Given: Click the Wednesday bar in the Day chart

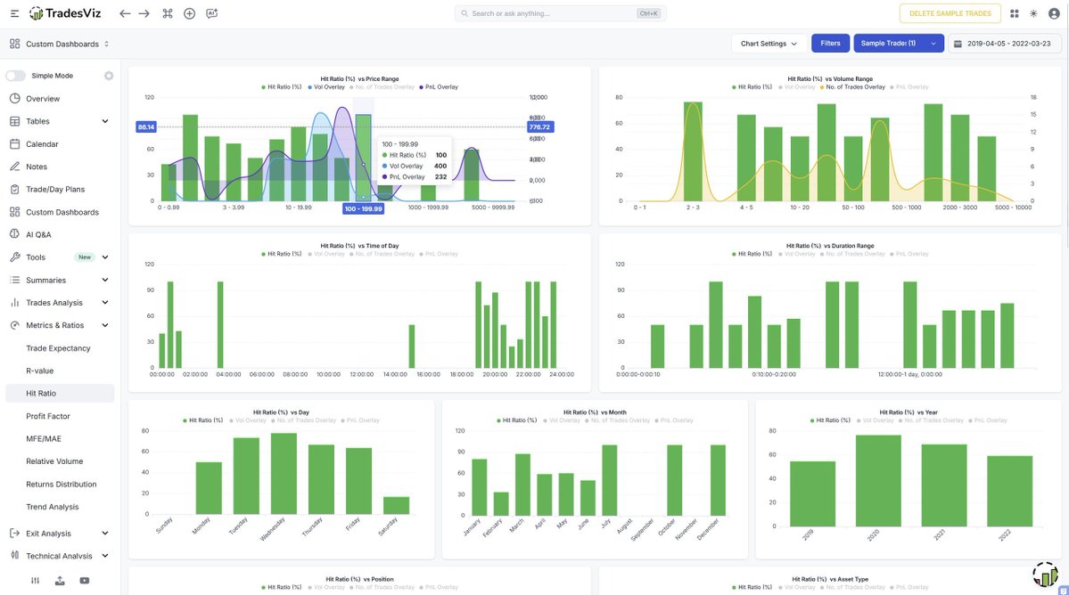Looking at the screenshot, I should click(284, 474).
